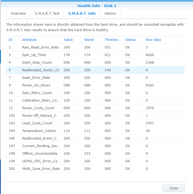Image resolution: width=193 pixels, height=194 pixels.
Task: Select the Offline_Uncorrectable row
Action: pos(95,154)
